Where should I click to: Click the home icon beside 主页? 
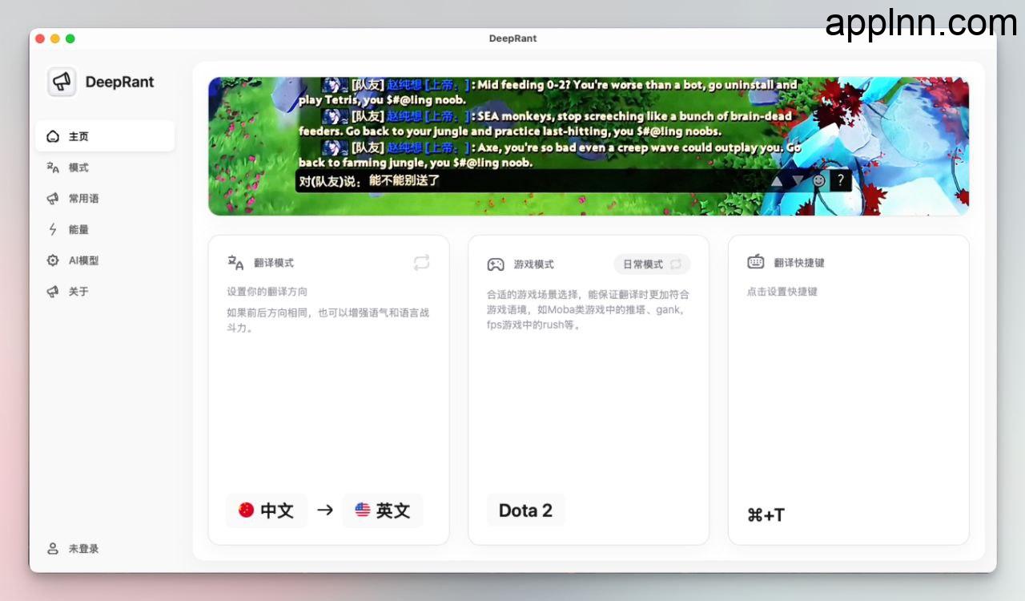pyautogui.click(x=53, y=136)
